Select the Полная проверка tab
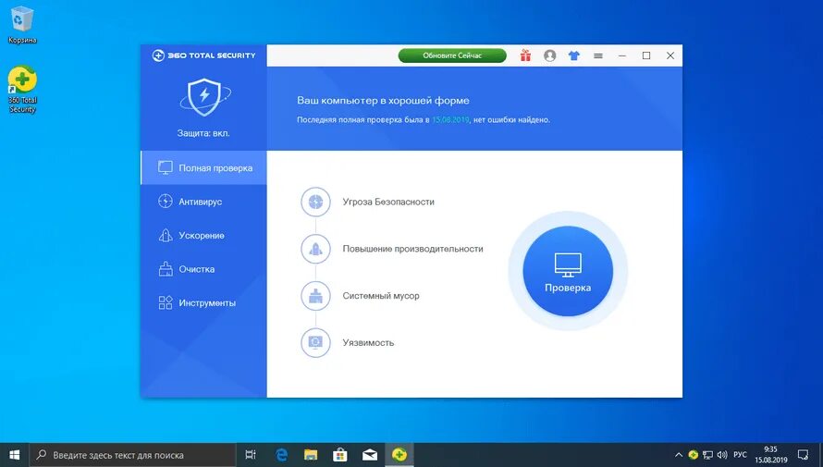 (203, 168)
